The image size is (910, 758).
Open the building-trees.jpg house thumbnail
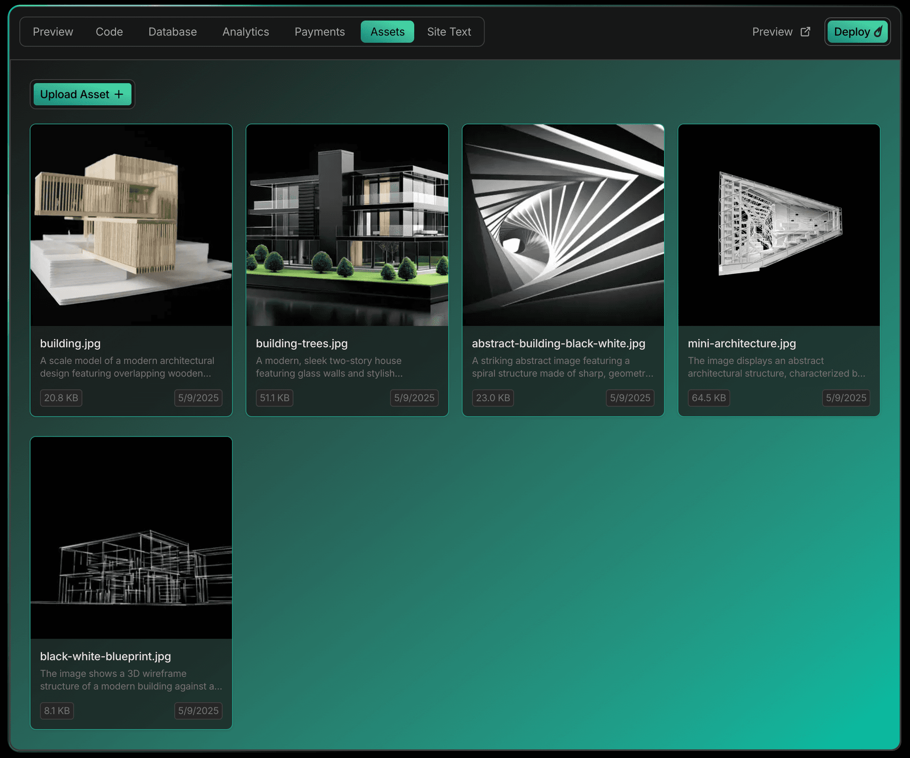tap(347, 225)
